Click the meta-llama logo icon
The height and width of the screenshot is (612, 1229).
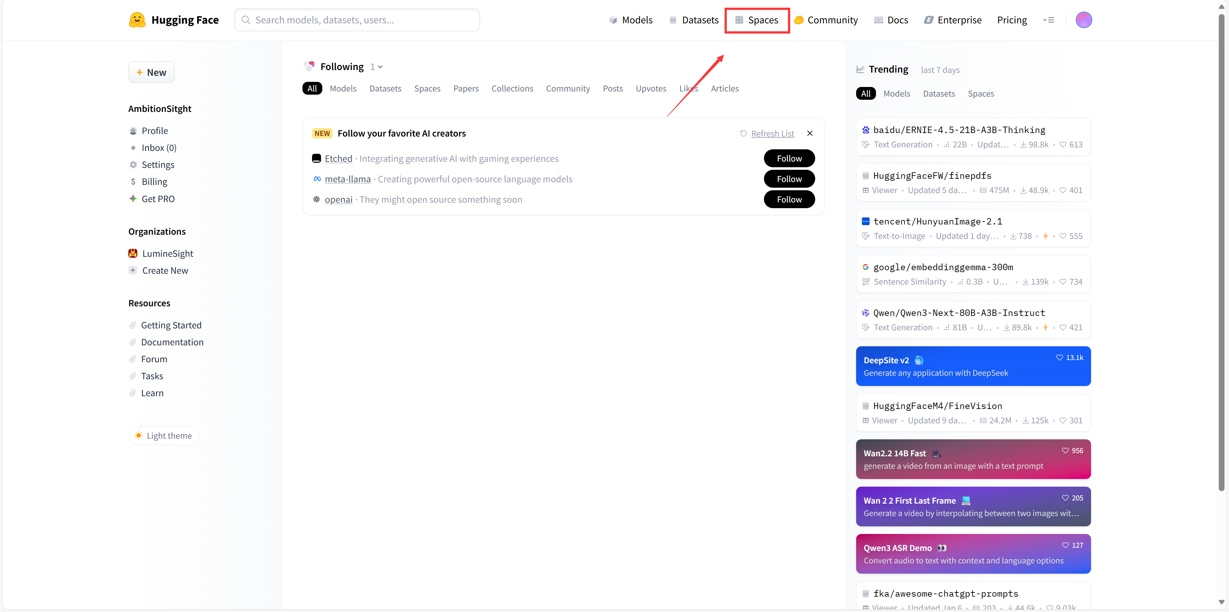[317, 179]
